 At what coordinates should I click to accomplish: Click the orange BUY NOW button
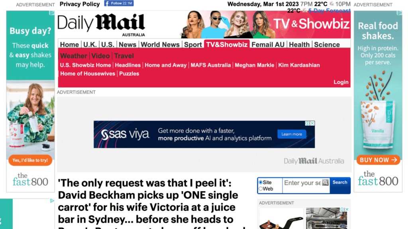click(x=378, y=160)
